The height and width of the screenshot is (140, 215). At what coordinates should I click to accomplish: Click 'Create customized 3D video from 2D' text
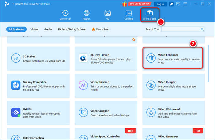point(44,61)
